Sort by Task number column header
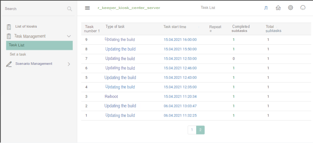The image size is (313, 143). tap(92, 29)
